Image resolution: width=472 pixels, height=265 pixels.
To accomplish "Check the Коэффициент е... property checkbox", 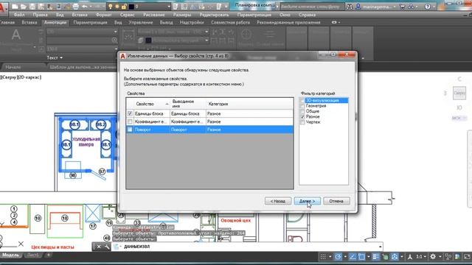I will tap(130, 121).
